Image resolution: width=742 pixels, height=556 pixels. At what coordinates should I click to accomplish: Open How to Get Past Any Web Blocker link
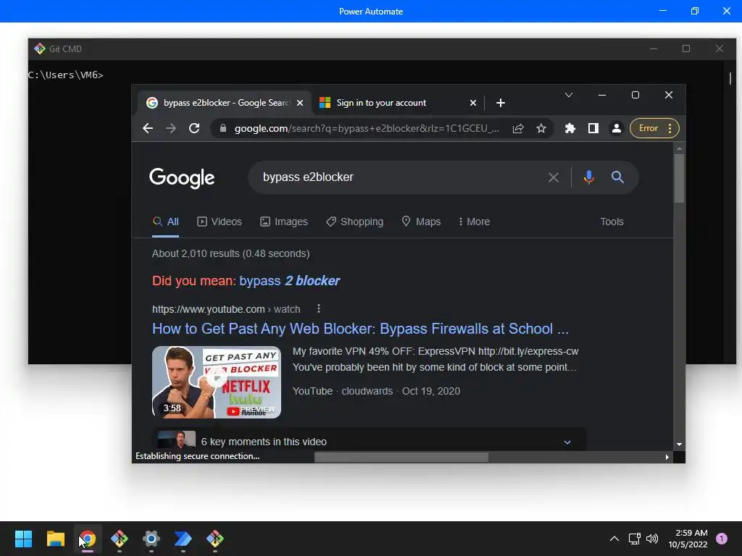point(360,329)
